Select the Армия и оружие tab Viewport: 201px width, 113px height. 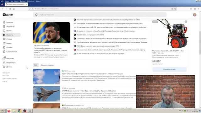(x=47, y=65)
